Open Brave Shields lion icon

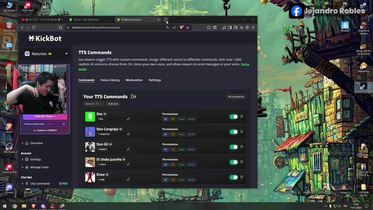pos(182,27)
